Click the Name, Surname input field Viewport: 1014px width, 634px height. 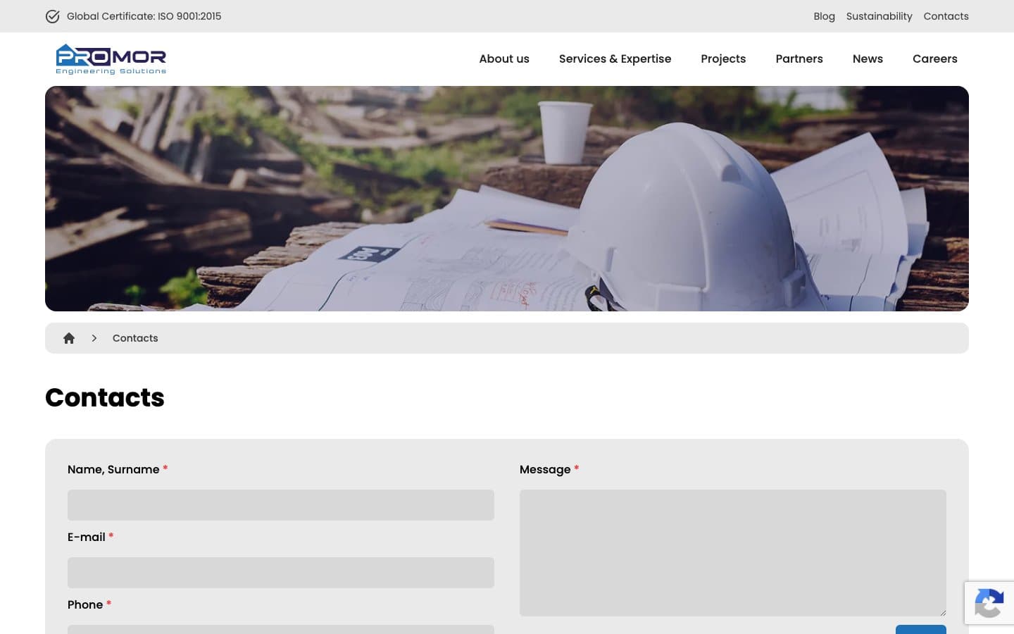tap(281, 505)
